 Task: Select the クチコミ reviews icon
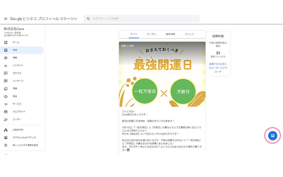click(6, 73)
